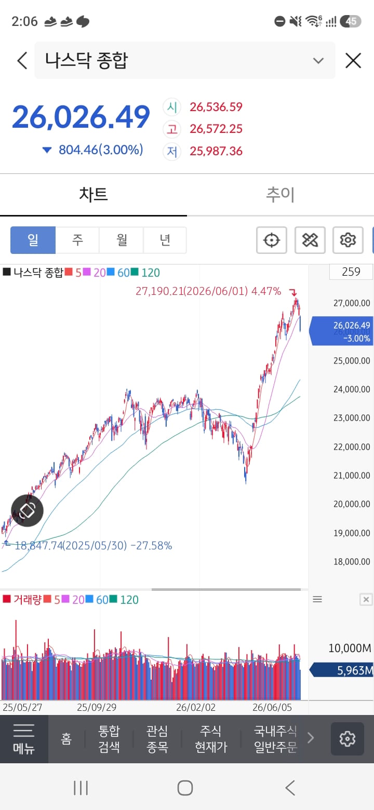
Task: Tap the green 120 moving average legend
Action: [145, 272]
